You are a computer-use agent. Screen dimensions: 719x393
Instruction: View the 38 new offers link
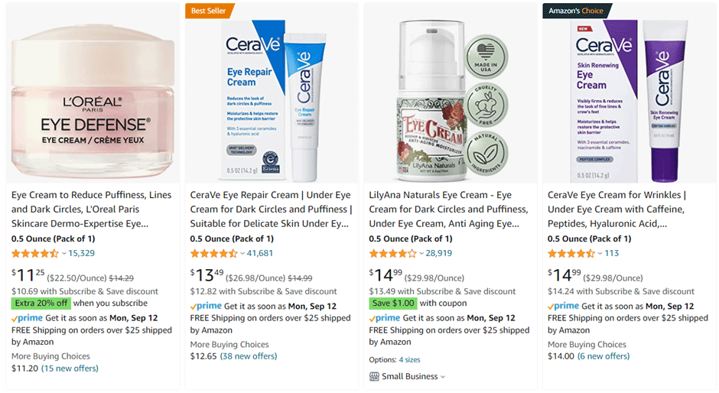[249, 356]
